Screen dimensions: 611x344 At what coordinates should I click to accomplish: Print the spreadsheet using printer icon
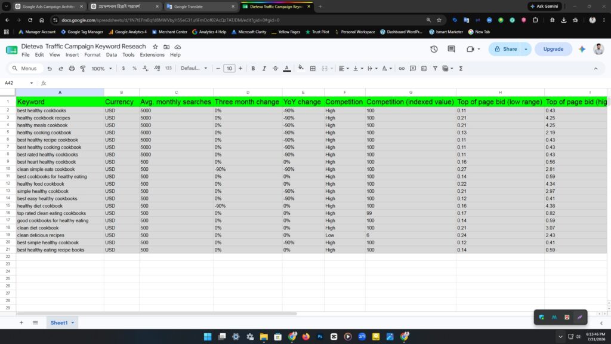click(72, 69)
